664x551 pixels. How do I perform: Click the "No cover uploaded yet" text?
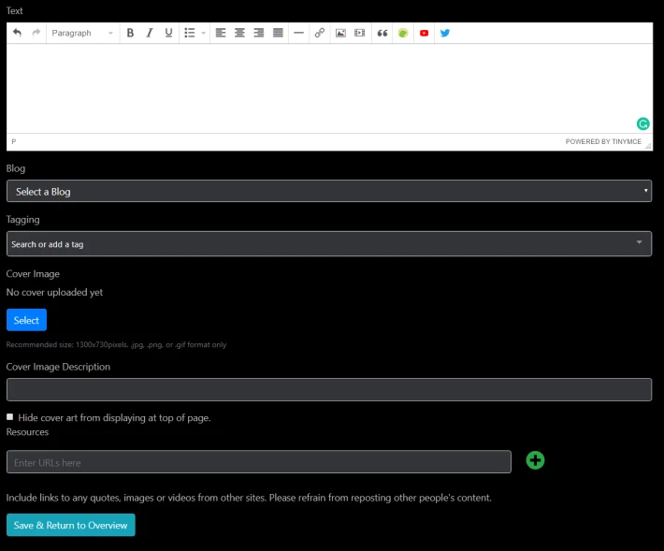point(54,292)
